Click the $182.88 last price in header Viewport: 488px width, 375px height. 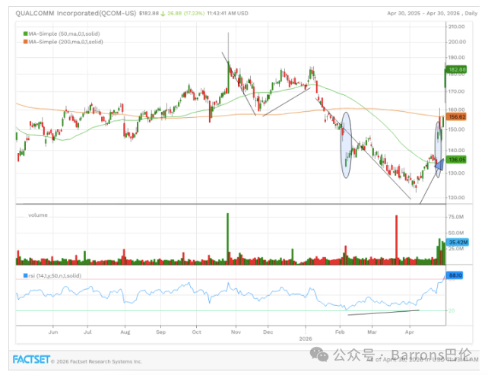point(149,14)
